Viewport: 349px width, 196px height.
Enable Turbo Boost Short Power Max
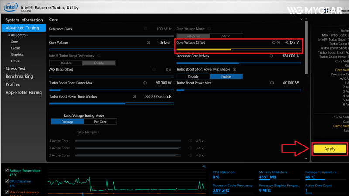[226, 77]
